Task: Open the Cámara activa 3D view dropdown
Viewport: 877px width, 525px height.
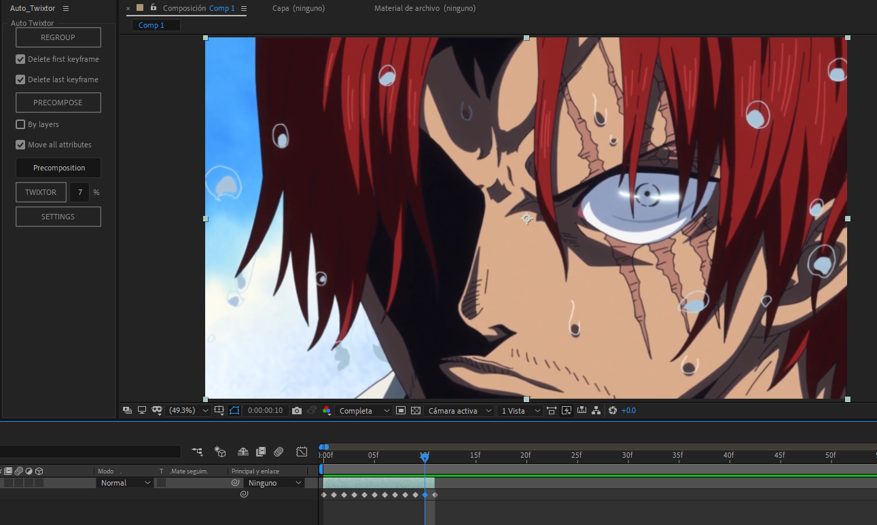Action: coord(459,411)
